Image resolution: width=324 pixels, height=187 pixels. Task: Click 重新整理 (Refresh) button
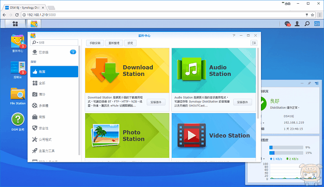point(114,43)
